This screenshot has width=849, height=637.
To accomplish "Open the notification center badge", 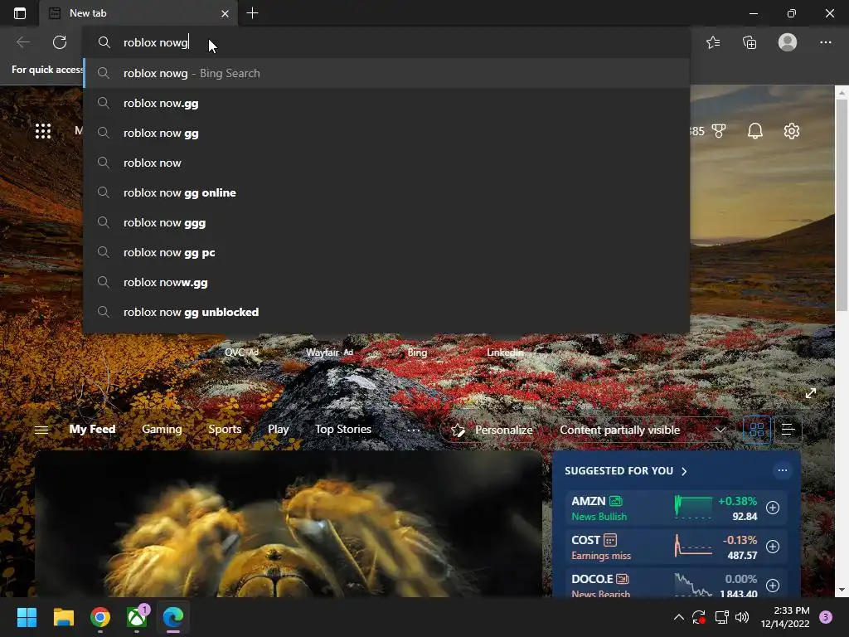I will (x=826, y=617).
